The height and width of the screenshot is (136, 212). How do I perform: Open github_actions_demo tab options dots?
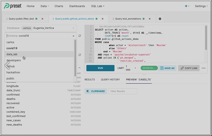coord(53,19)
